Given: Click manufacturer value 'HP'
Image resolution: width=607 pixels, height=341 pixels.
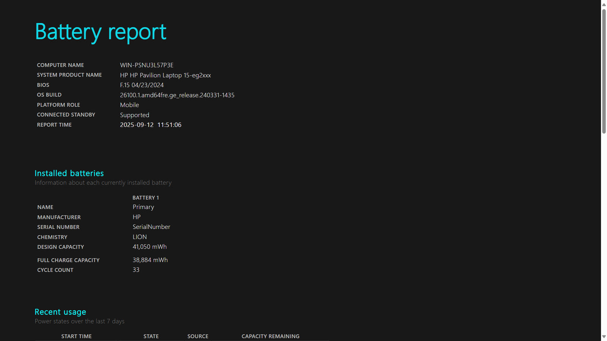Looking at the screenshot, I should point(137,217).
